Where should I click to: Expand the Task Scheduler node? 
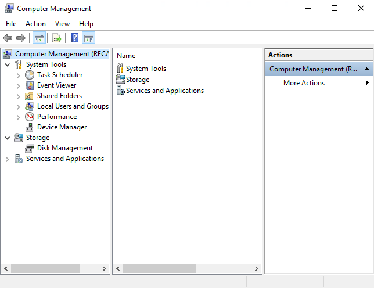(x=19, y=75)
